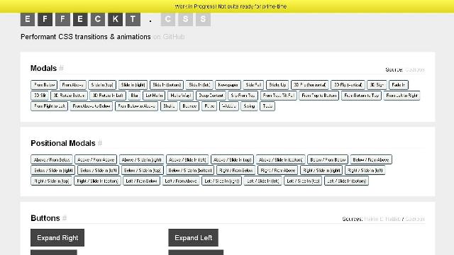The height and width of the screenshot is (255, 454).
Task: Click the 'Swing' animation button
Action: [249, 106]
